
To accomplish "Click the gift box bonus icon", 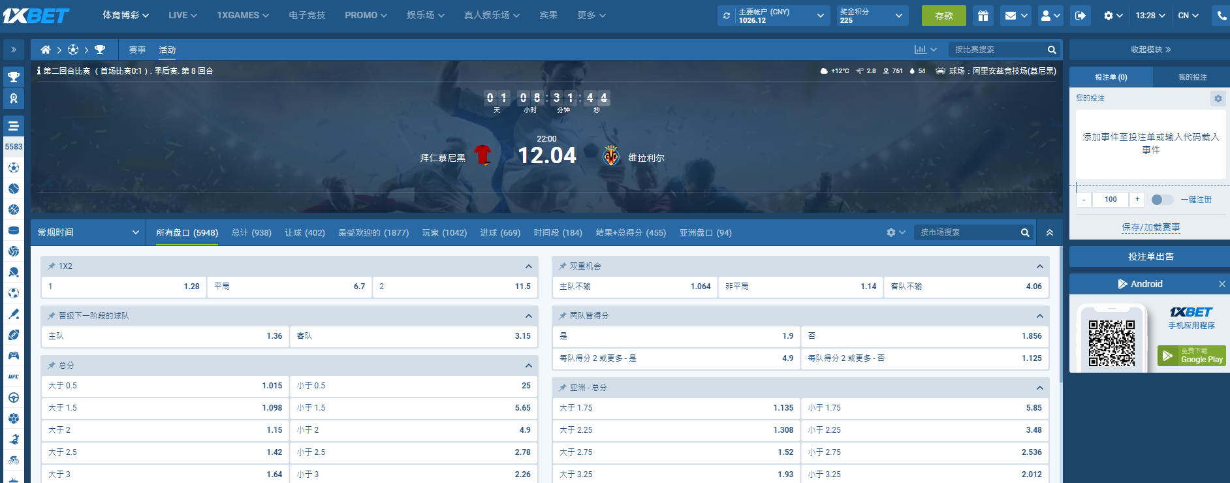I will point(983,16).
